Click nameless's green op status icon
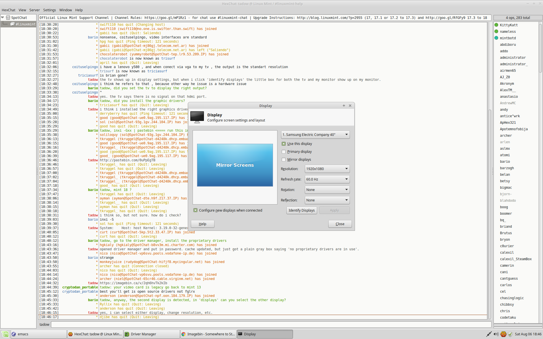Image resolution: width=543 pixels, height=339 pixels. pos(496,31)
